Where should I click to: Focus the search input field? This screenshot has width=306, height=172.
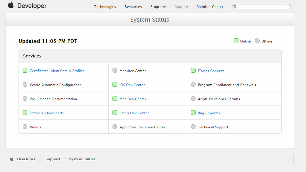pyautogui.click(x=261, y=7)
